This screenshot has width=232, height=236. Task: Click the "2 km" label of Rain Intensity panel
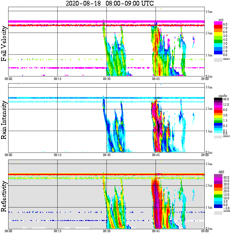coord(209,109)
